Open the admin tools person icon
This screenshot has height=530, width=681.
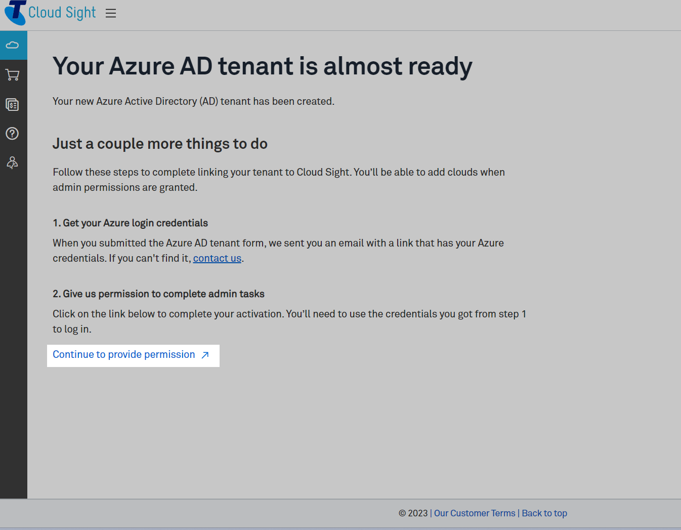pyautogui.click(x=12, y=162)
